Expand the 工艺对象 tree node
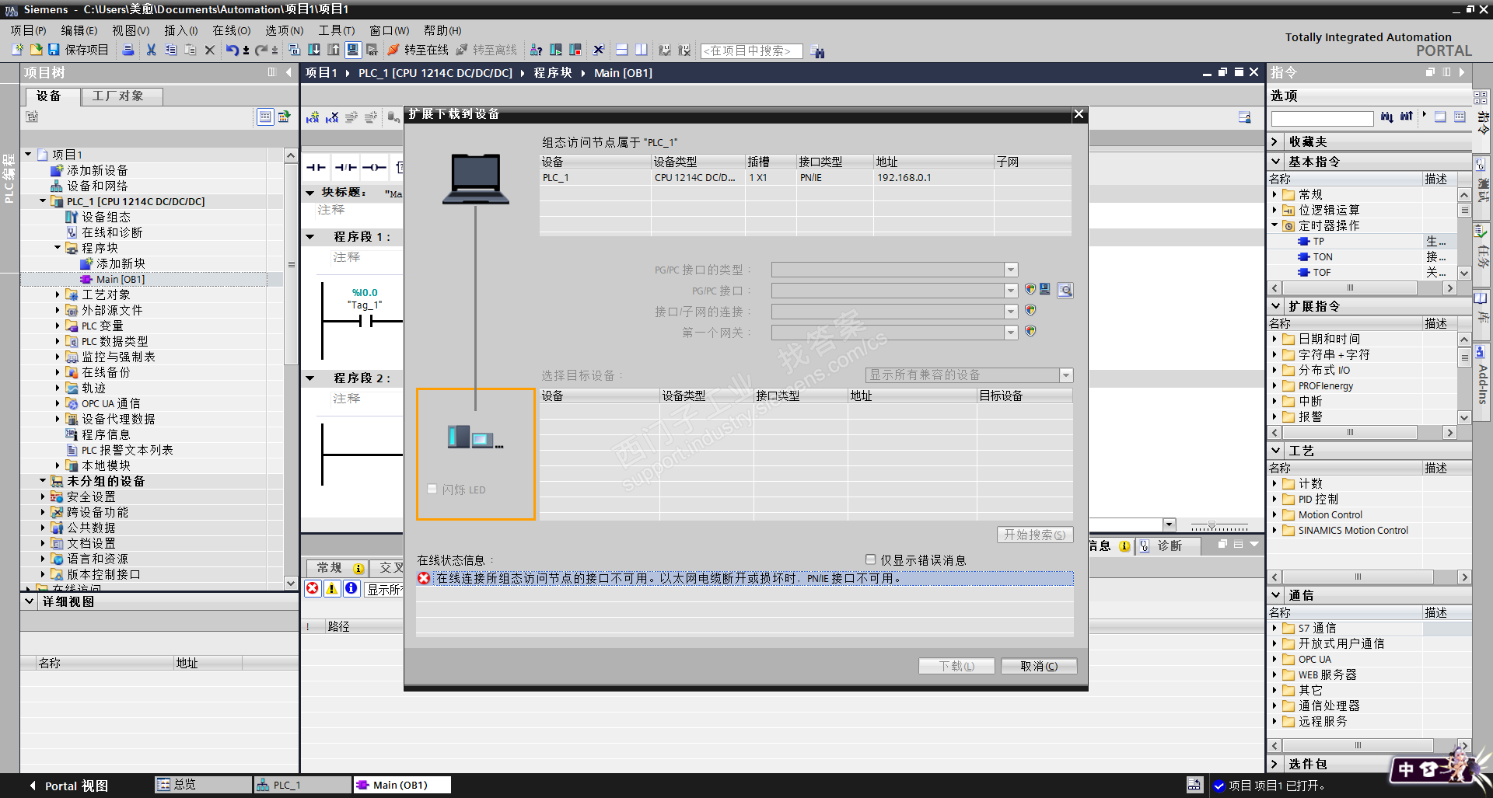 pyautogui.click(x=58, y=294)
